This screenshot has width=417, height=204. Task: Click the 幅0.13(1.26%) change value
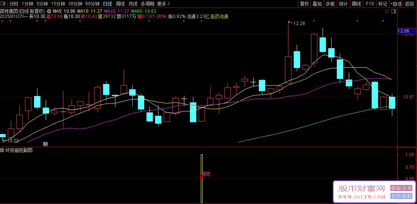tap(152, 17)
